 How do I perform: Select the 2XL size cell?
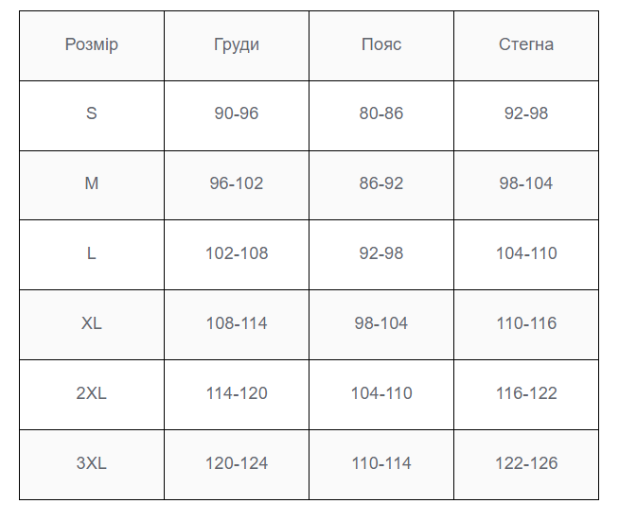click(92, 394)
